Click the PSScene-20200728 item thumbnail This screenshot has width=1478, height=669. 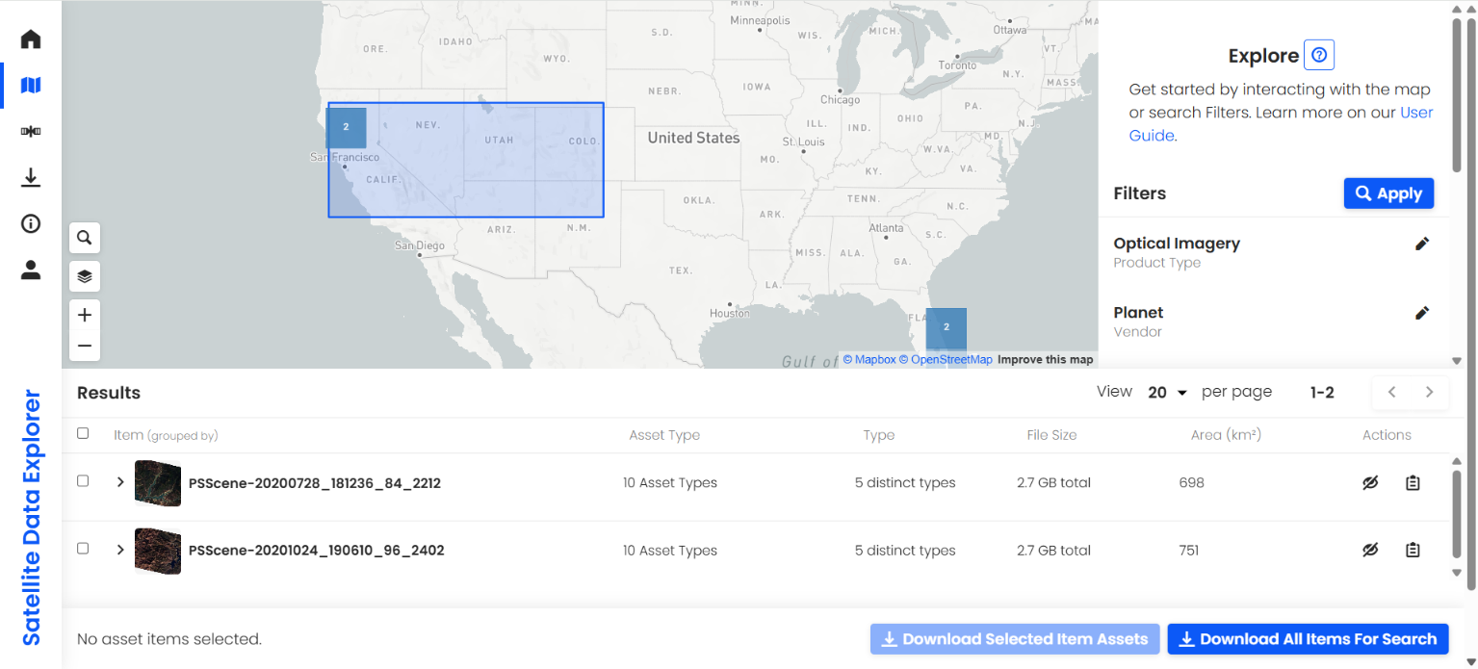(x=157, y=482)
